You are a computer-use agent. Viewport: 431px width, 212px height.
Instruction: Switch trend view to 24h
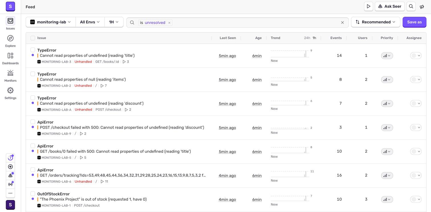click(x=307, y=38)
